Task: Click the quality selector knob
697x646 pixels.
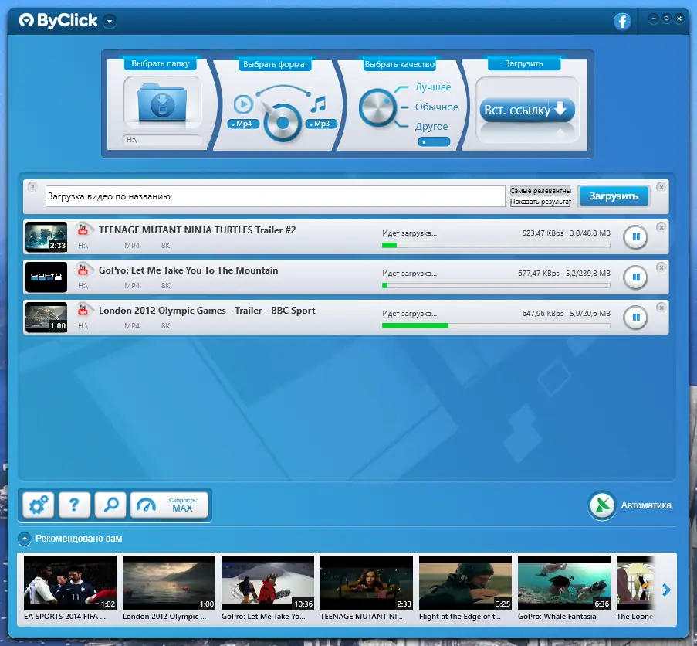Action: click(377, 107)
